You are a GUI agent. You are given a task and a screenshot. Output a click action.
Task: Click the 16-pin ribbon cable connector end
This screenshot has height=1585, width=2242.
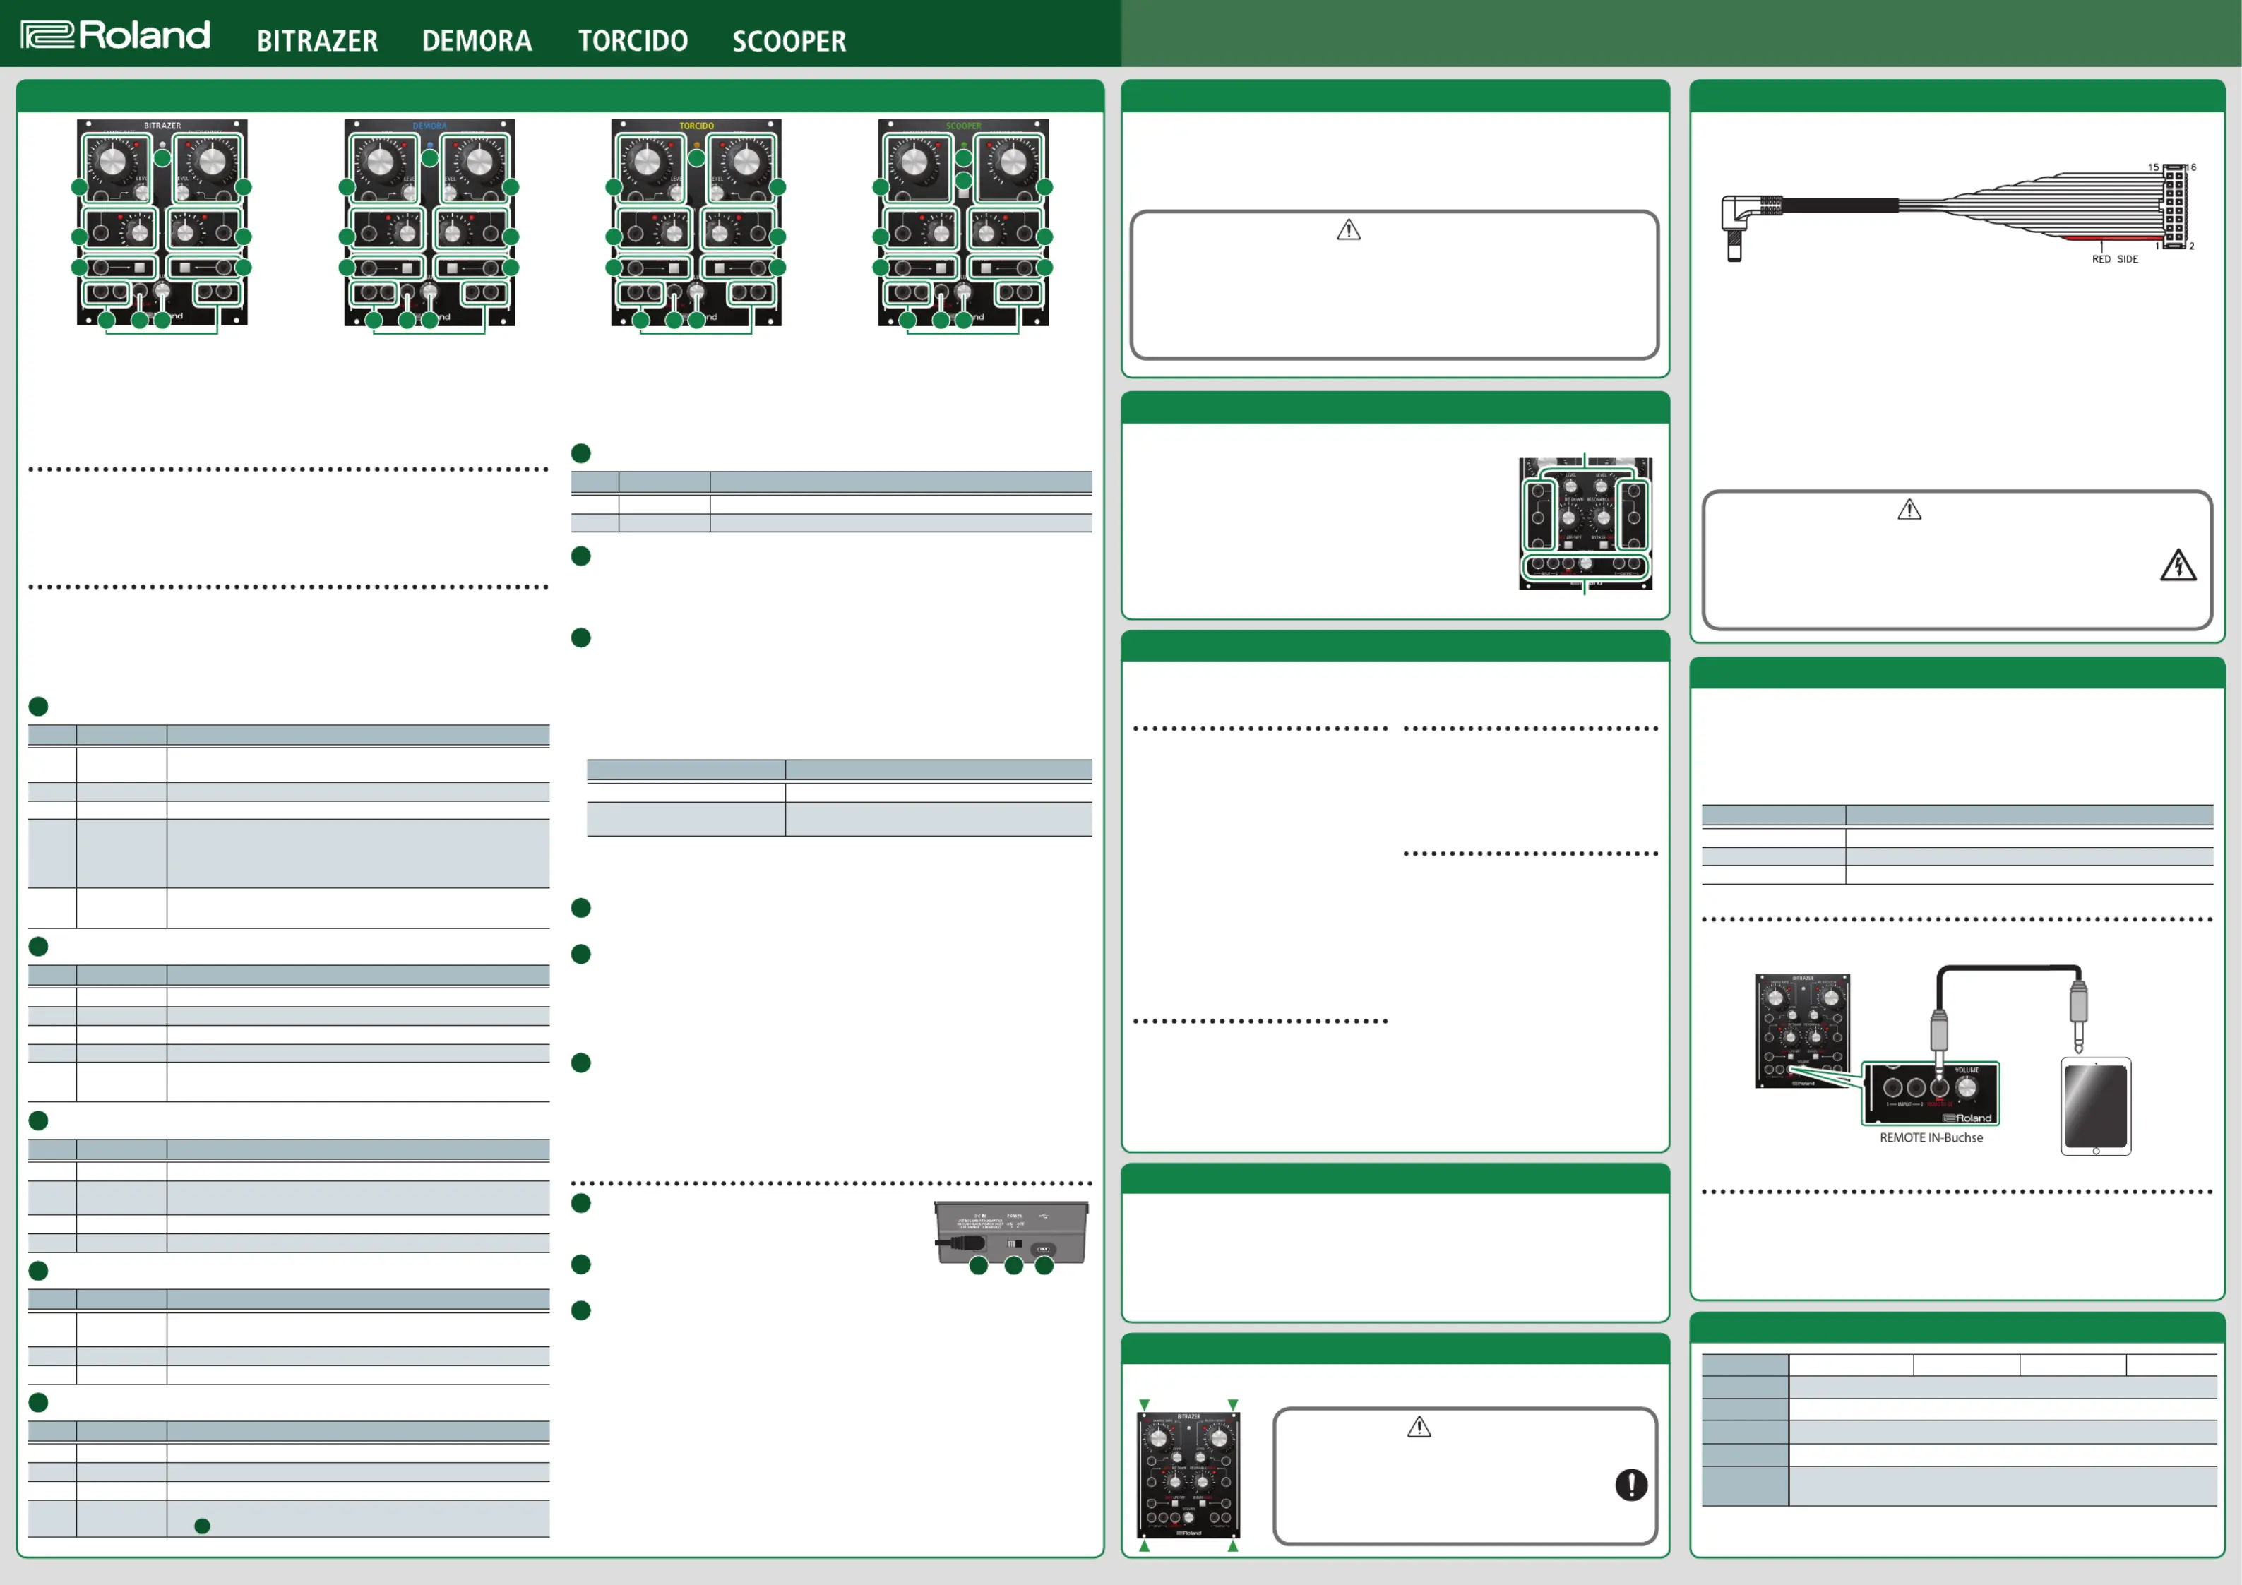pyautogui.click(x=2175, y=207)
